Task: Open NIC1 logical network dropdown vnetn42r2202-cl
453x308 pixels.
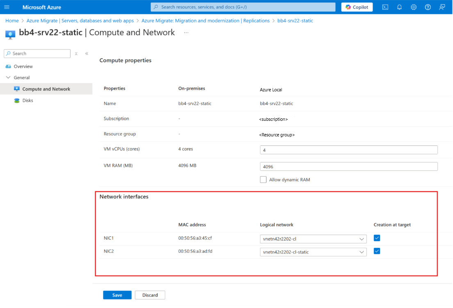Action: 313,239
